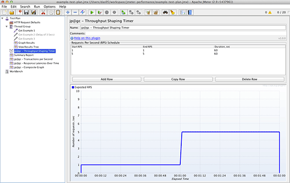
Task: Click End RPS cell with value 1
Action: [x=178, y=50]
